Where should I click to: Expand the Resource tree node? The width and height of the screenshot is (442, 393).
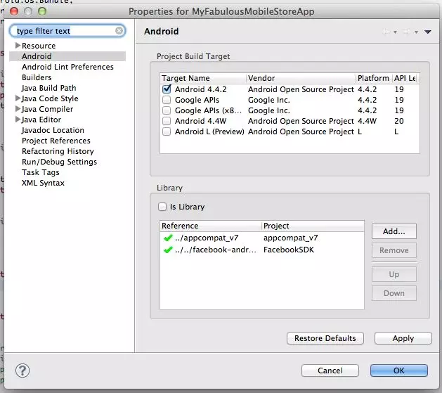(x=18, y=46)
